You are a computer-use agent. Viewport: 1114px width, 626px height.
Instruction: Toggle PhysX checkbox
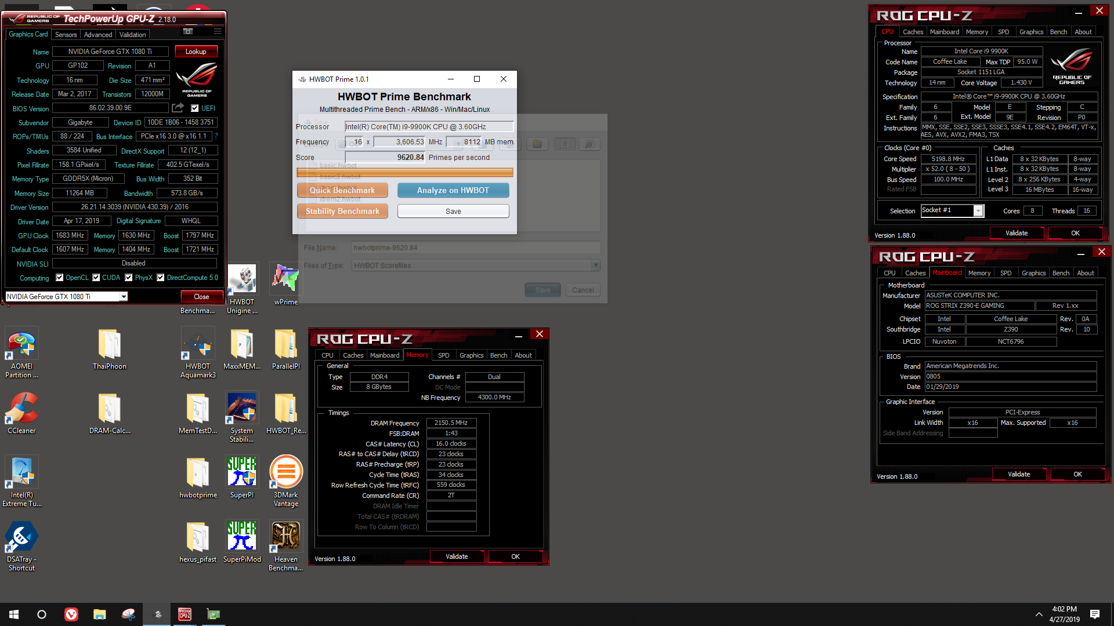click(x=129, y=278)
